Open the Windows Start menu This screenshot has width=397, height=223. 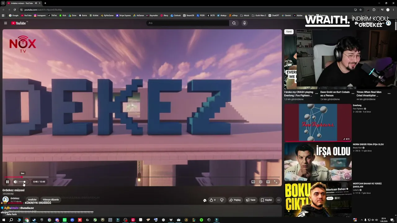3,220
